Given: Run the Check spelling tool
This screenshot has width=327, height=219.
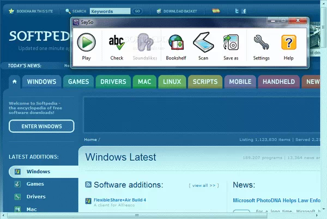Looking at the screenshot, I should tap(117, 46).
